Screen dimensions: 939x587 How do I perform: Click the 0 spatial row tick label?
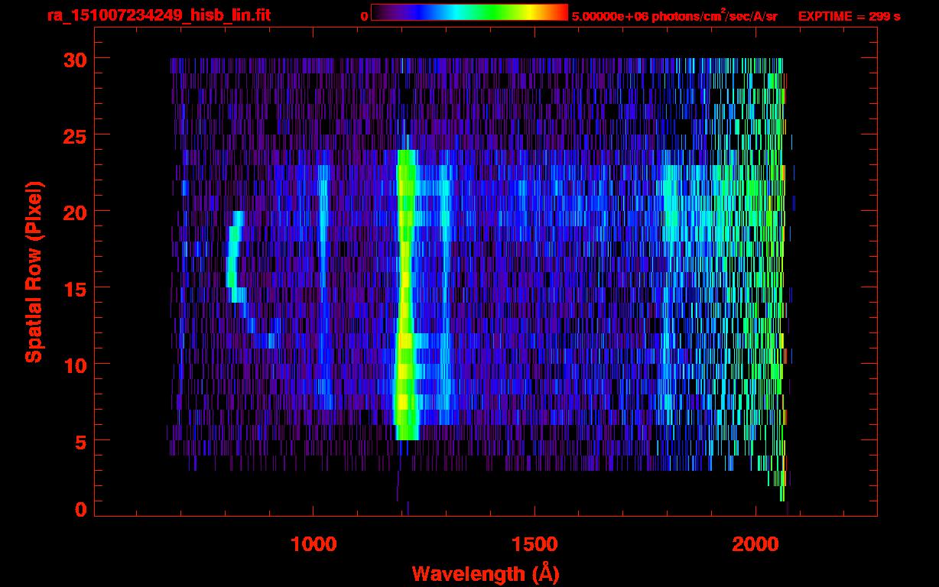click(80, 509)
